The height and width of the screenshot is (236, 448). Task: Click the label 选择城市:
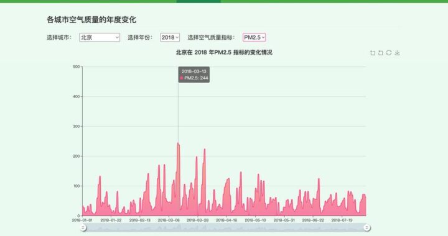click(x=59, y=37)
